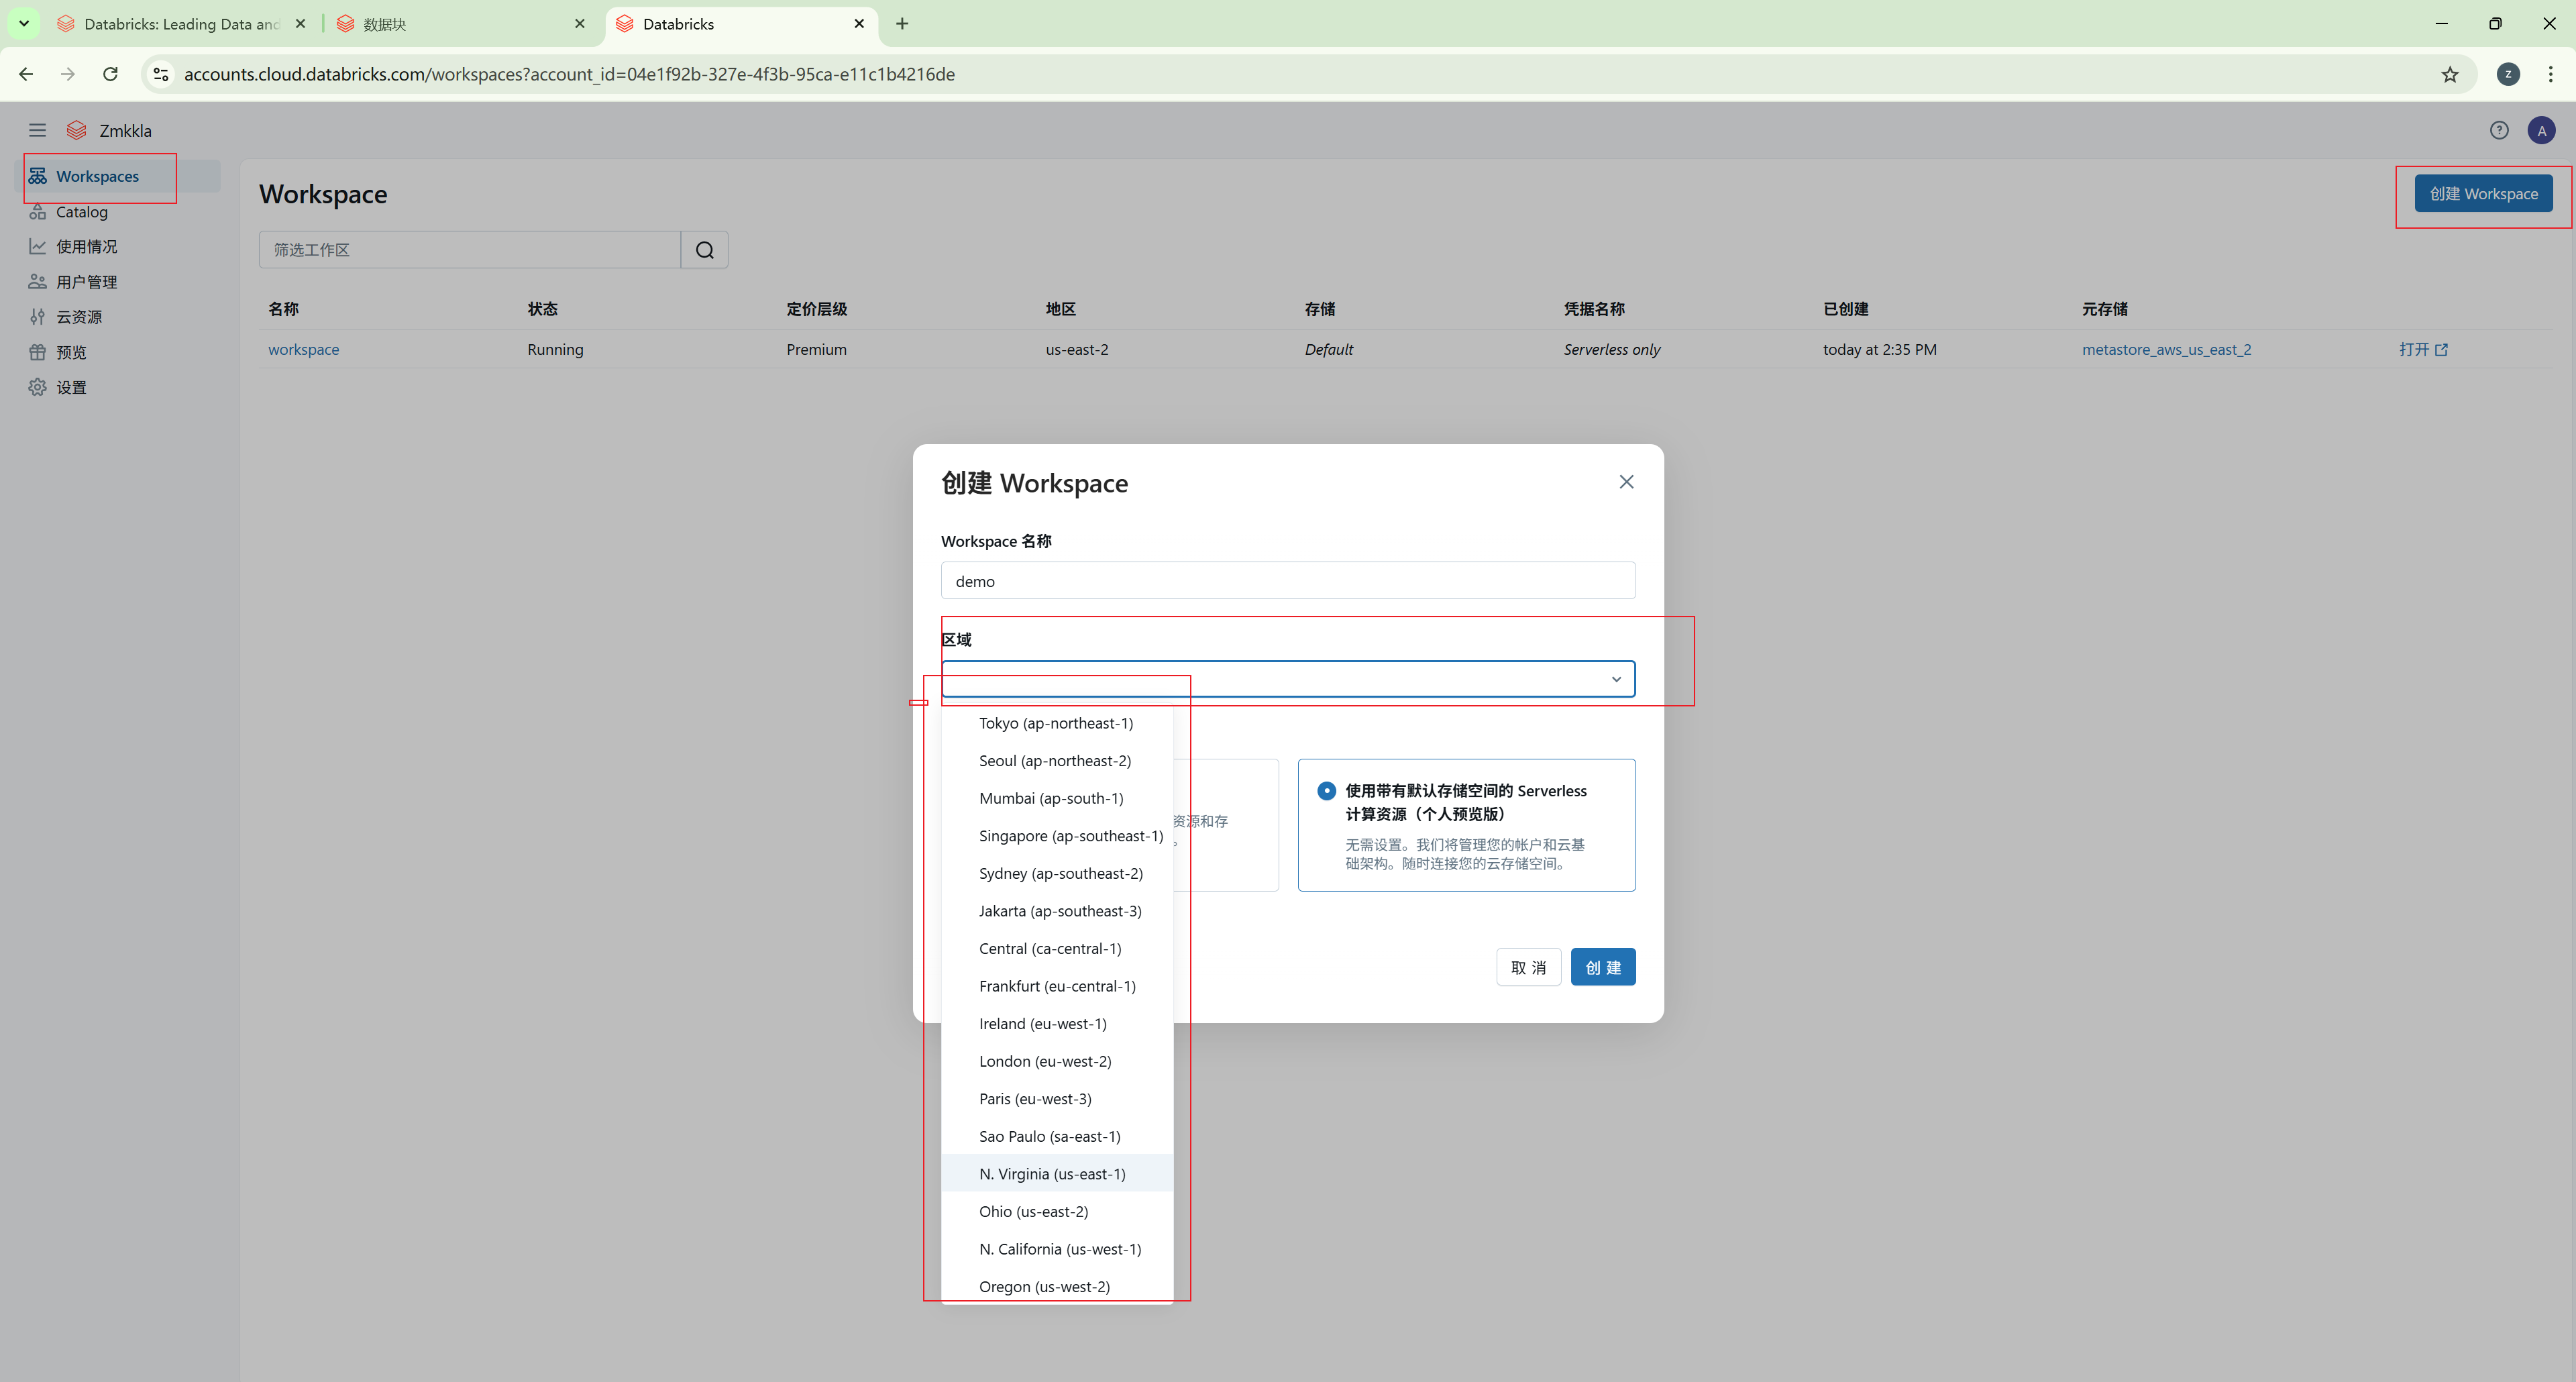The width and height of the screenshot is (2576, 1382).
Task: Select the Serverless 计算资源 radio option
Action: pyautogui.click(x=1326, y=791)
